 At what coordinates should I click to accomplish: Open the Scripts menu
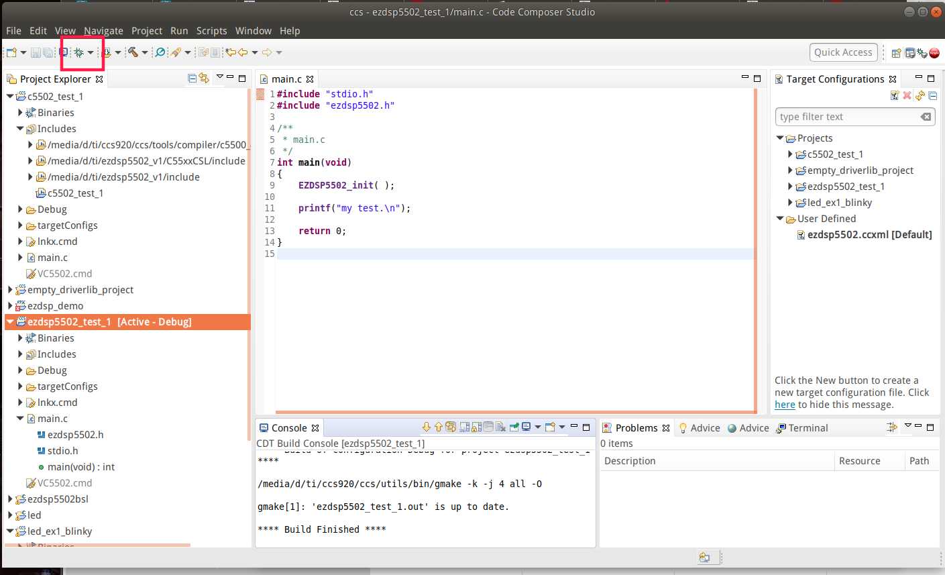click(211, 31)
